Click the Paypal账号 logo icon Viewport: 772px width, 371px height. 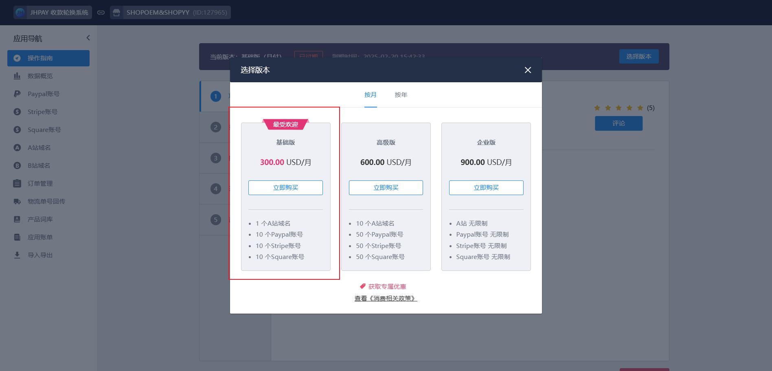coord(17,94)
